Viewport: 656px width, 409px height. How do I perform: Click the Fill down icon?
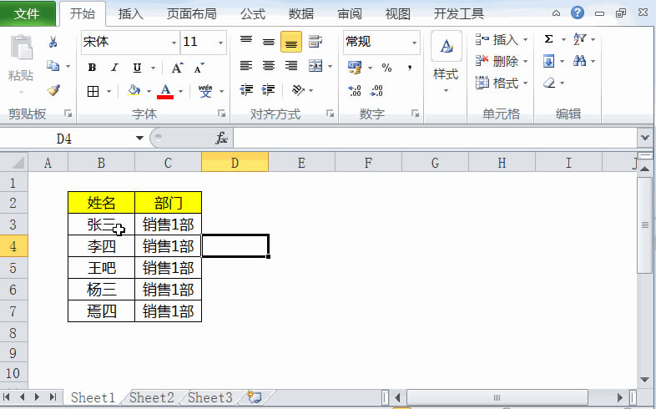click(549, 62)
